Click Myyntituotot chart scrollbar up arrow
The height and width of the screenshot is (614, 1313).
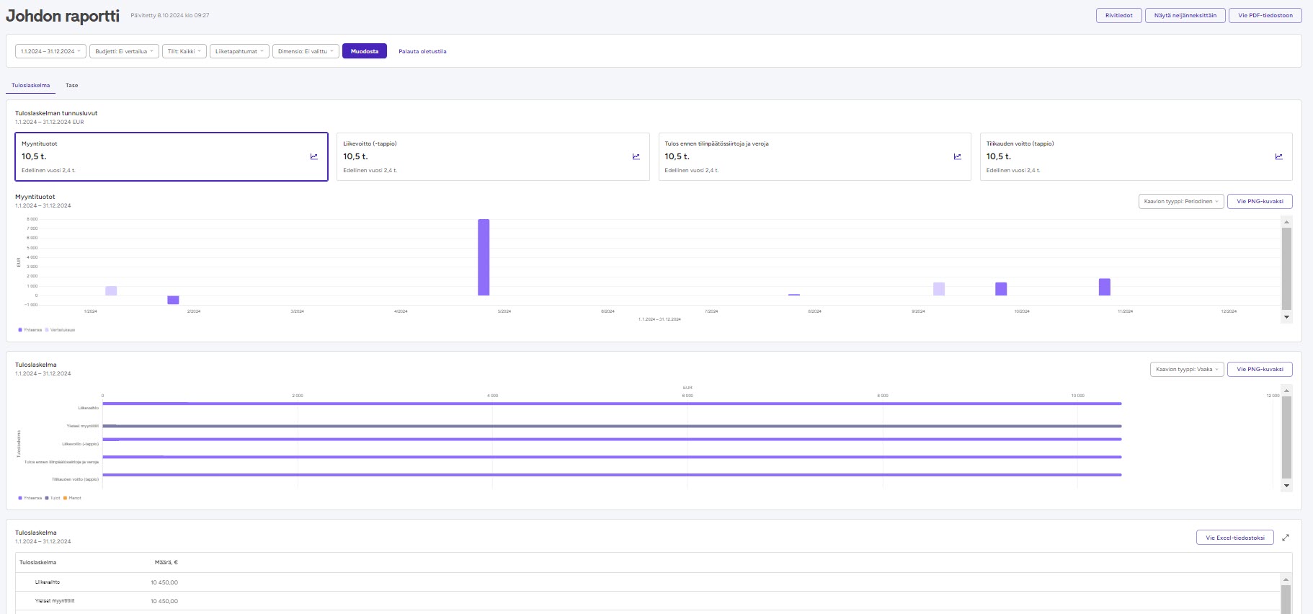[x=1286, y=222]
